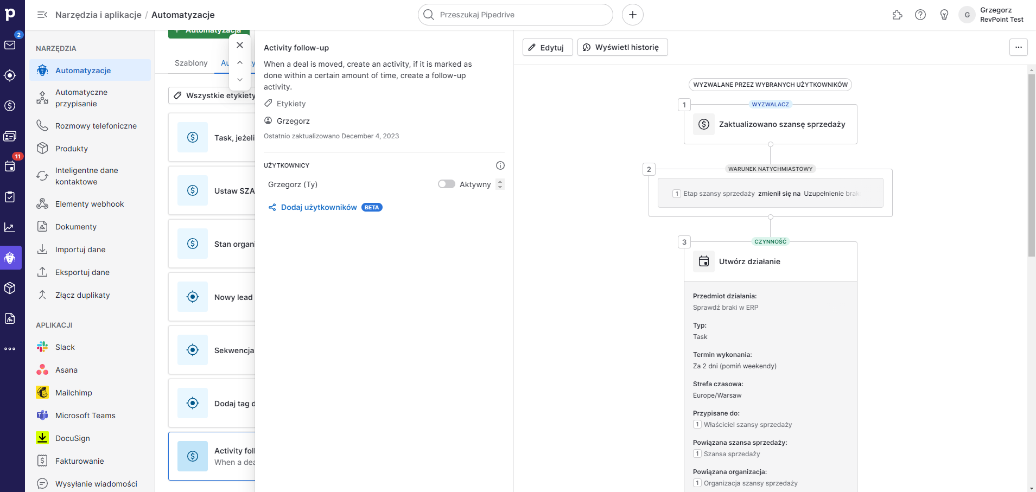
Task: Open the lightbulb tips icon
Action: [x=944, y=15]
